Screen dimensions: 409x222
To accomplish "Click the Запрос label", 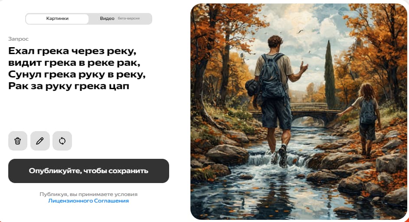I will click(x=18, y=39).
